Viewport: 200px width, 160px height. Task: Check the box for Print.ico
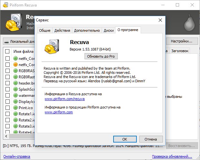(7, 108)
